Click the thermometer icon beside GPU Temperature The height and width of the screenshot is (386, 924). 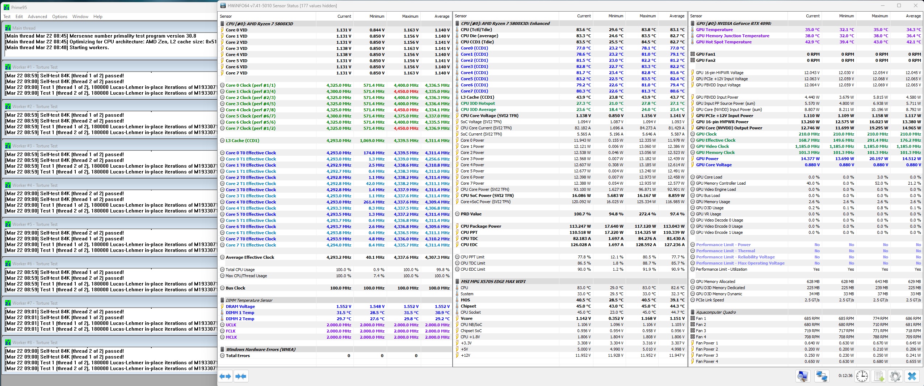[693, 30]
